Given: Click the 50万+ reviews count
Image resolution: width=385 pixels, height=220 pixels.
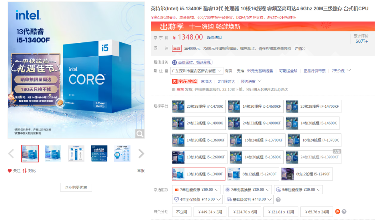Looking at the screenshot, I should click(362, 41).
